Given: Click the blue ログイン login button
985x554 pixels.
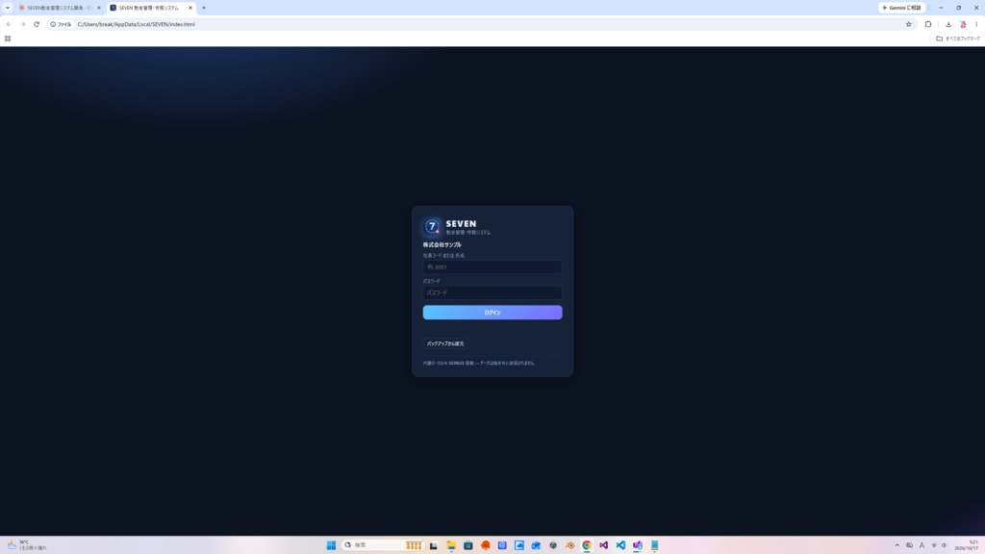Looking at the screenshot, I should coord(492,313).
